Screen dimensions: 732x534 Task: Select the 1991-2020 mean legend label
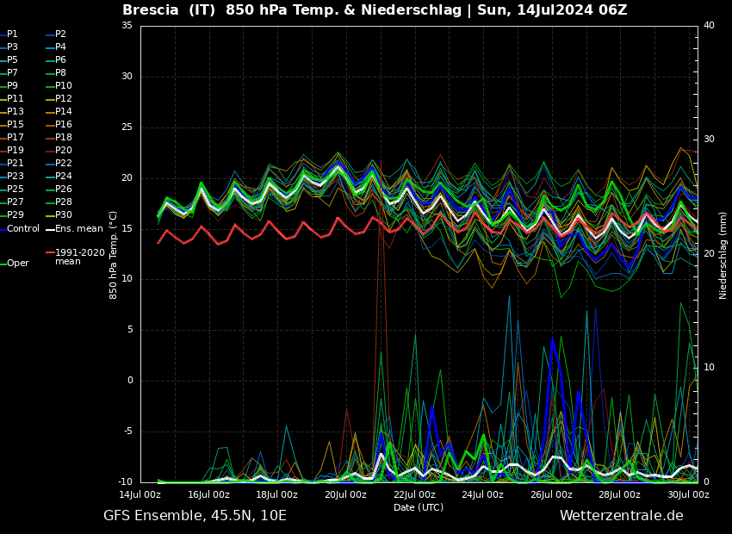[80, 257]
